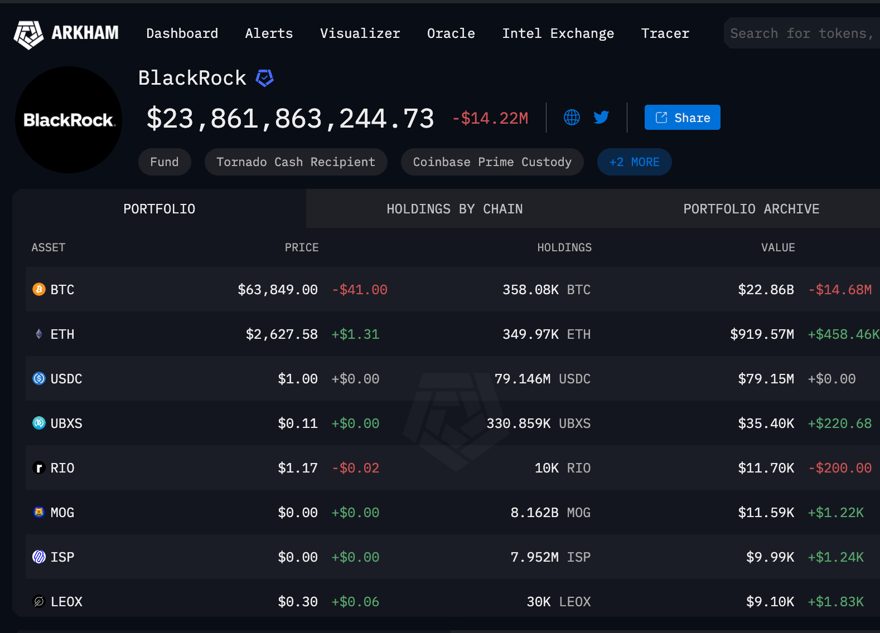This screenshot has height=633, width=880.
Task: Click the RIO asset name
Action: click(x=62, y=468)
